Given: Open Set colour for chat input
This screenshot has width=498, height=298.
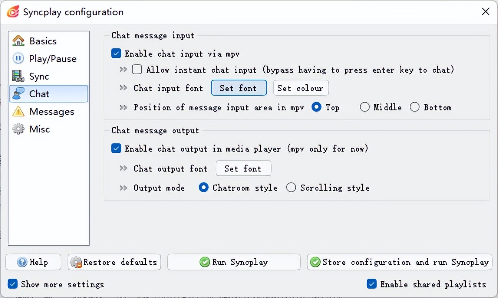Looking at the screenshot, I should coord(300,88).
